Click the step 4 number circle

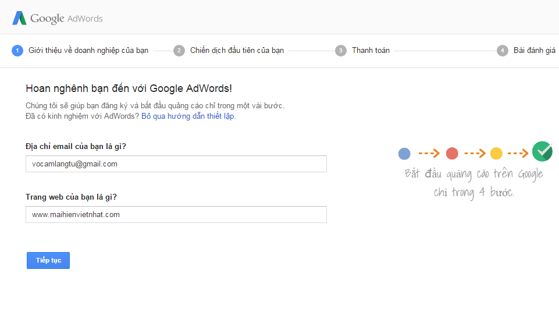click(503, 50)
